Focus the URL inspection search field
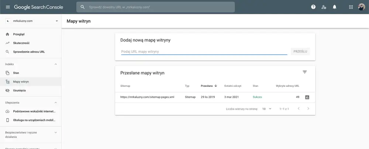Viewport: 369px width, 149px height. coord(155,7)
